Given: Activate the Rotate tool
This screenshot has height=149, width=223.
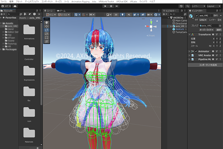Looking at the screenshot, I should [x=46, y=30].
